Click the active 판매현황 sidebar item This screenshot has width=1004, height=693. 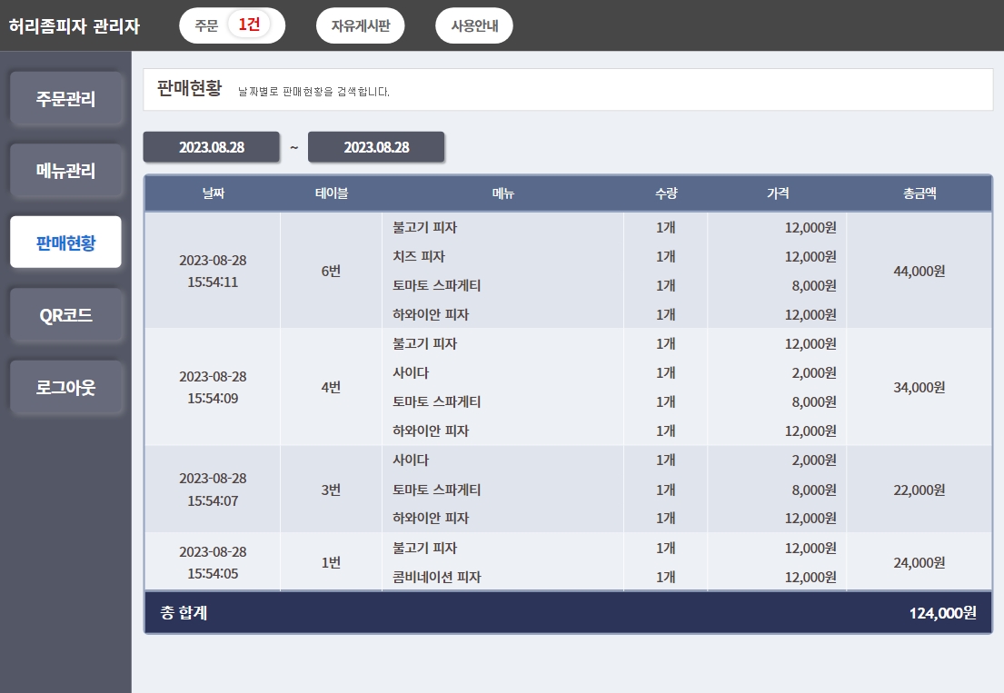point(65,243)
